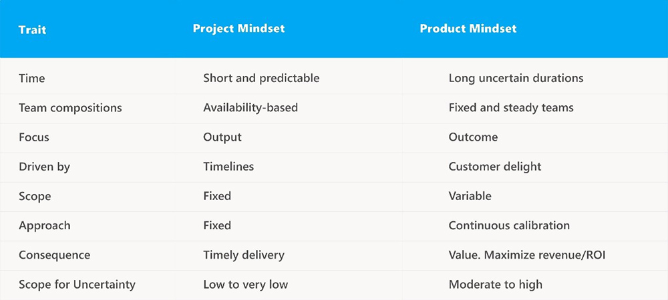Select Fixed and steady teams cell
668x300 pixels.
point(511,108)
